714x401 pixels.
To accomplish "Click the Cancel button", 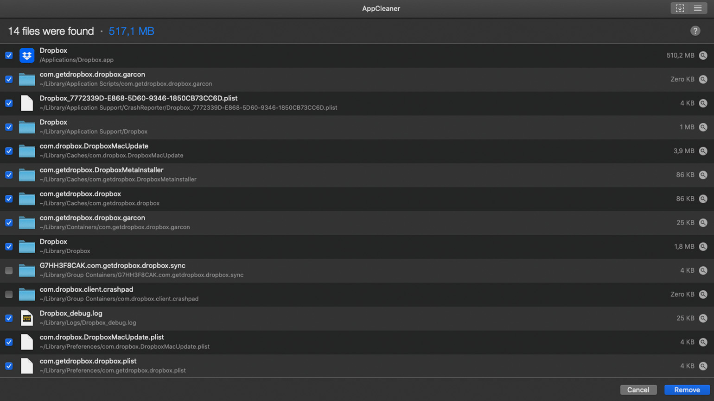I will [638, 390].
